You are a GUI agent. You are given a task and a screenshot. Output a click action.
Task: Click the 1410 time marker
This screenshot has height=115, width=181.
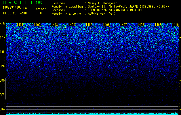(x=175, y=25)
